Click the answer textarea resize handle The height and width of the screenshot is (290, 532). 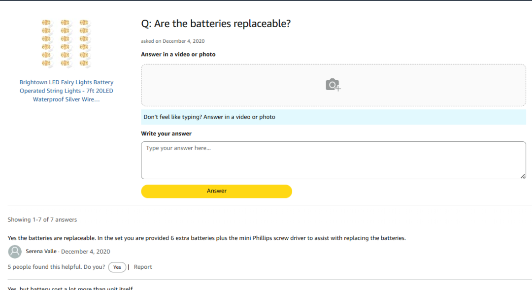coord(523,176)
